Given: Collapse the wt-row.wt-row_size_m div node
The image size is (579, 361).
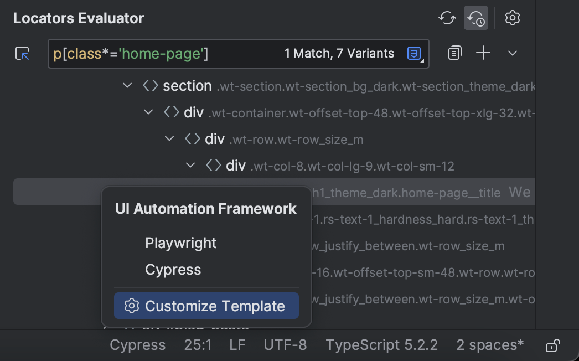Looking at the screenshot, I should point(169,139).
